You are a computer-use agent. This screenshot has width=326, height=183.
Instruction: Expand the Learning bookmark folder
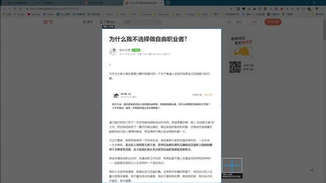coord(145,14)
